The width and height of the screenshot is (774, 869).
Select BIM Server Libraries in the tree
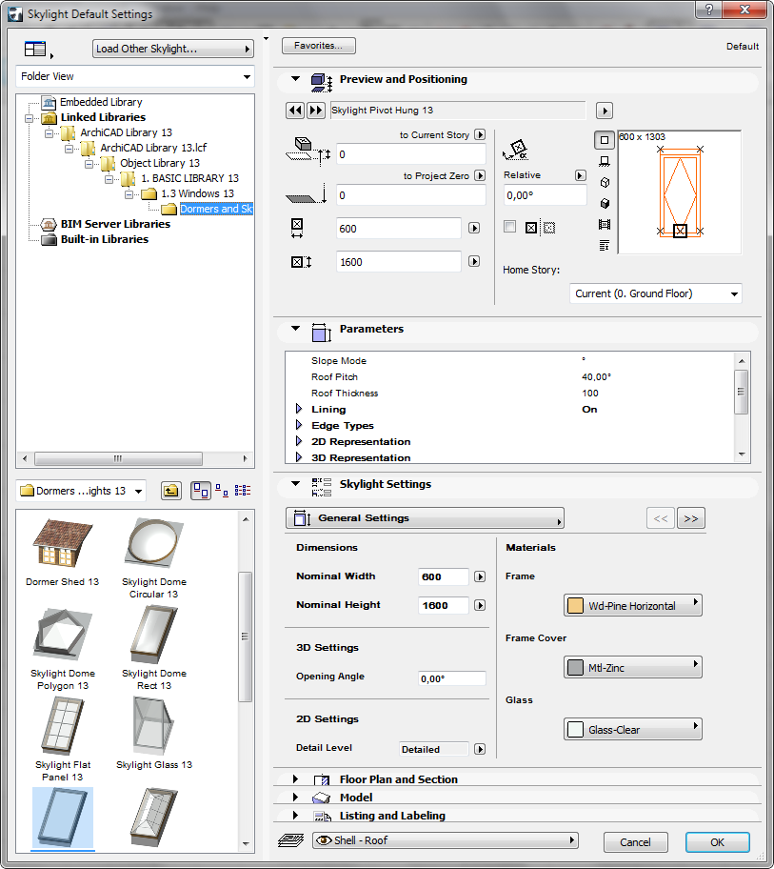click(x=115, y=224)
